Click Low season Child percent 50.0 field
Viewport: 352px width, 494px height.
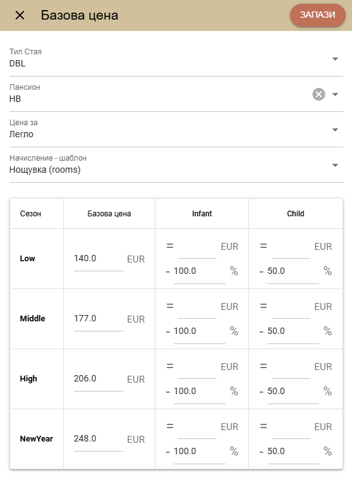(x=293, y=271)
